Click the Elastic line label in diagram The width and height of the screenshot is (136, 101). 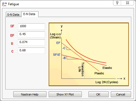pos(107,68)
